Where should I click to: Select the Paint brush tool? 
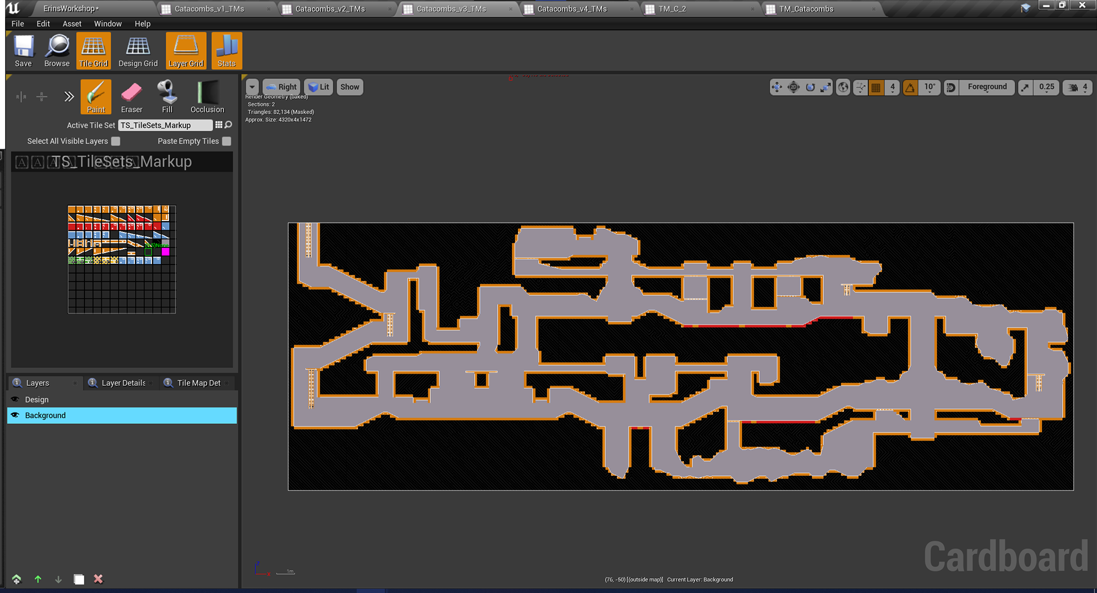(x=96, y=97)
